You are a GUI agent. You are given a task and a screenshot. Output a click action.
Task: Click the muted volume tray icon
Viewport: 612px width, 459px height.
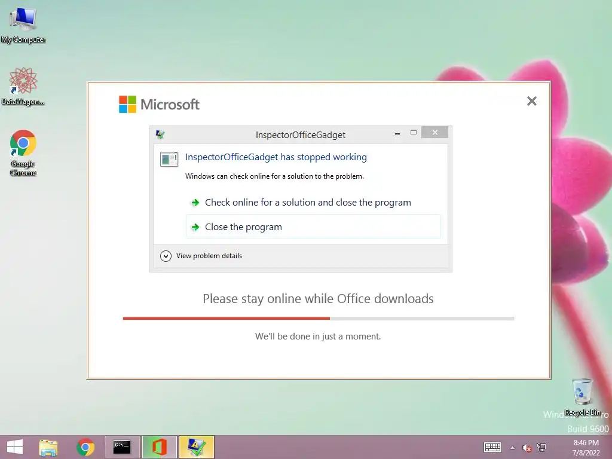coord(527,448)
